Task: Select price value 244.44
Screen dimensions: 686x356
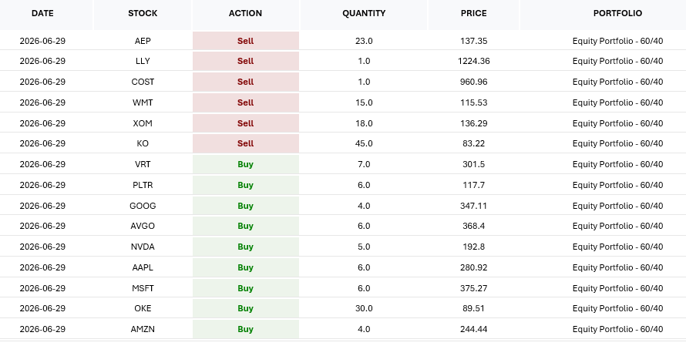Action: [x=474, y=329]
